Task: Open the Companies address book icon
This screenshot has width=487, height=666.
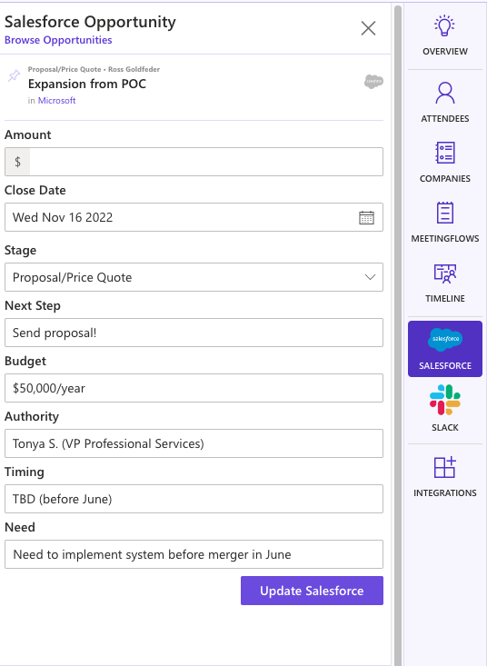Action: click(445, 153)
